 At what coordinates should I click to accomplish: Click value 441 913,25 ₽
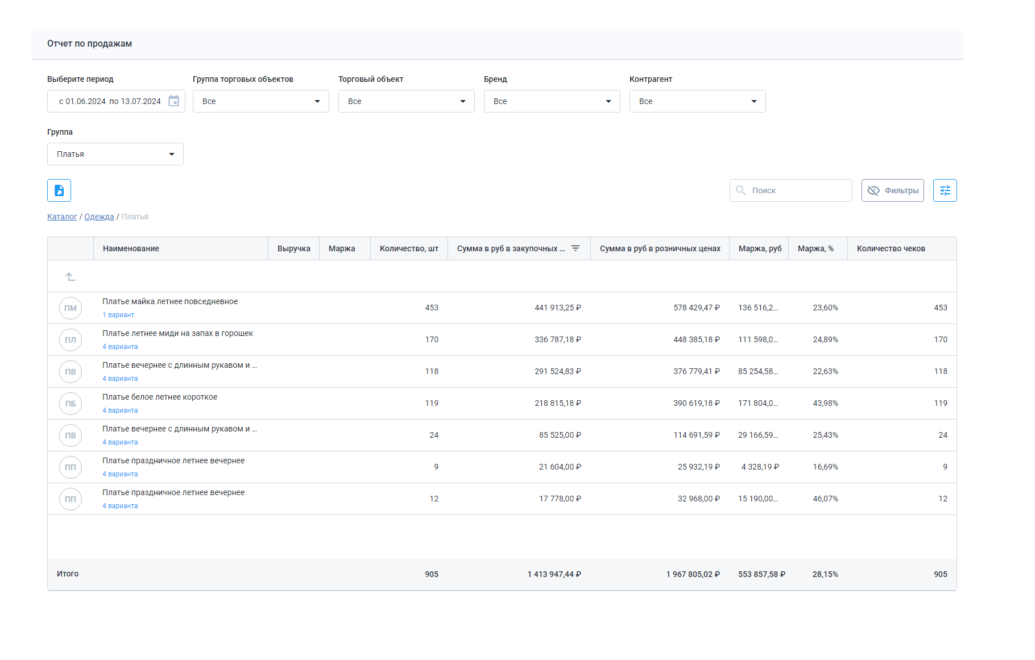[x=558, y=308]
